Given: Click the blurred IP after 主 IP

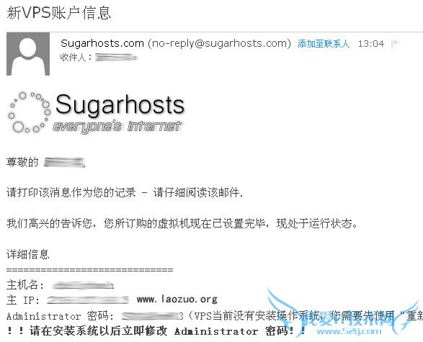Looking at the screenshot, I should click(88, 300).
